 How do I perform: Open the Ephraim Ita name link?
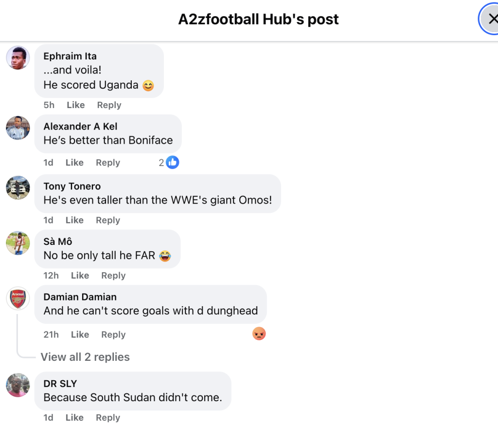tap(70, 56)
